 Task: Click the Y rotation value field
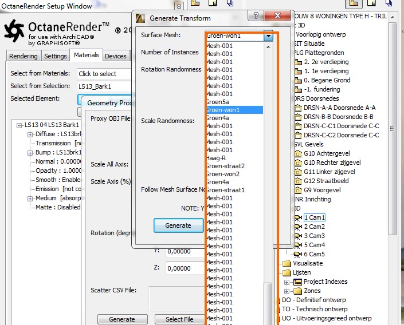coord(185,251)
